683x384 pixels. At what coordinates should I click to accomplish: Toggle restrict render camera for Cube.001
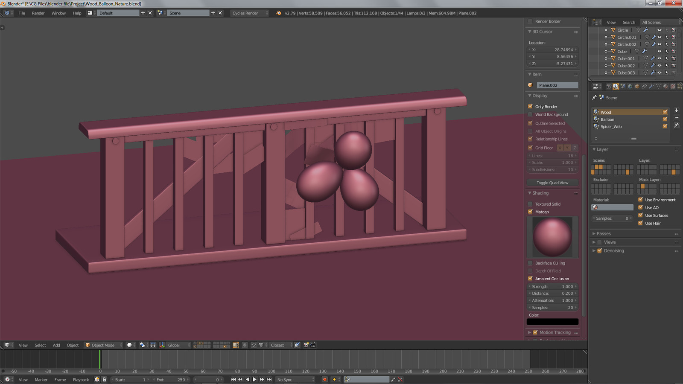tap(674, 58)
